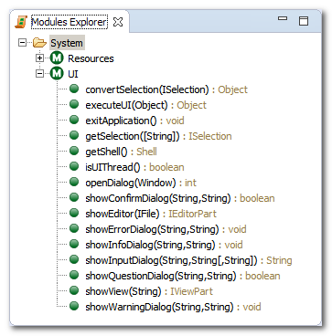Close the Modules Explorer view tab

point(118,22)
